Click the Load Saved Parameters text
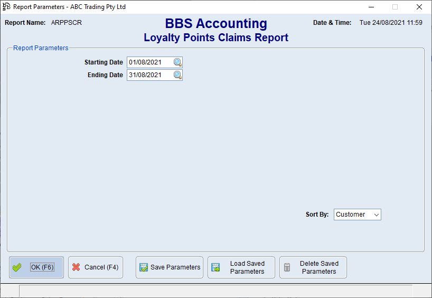 247,267
